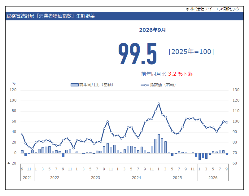This screenshot has width=249, height=196.
Task: Click left axis value 100
Action: click(x=13, y=100)
